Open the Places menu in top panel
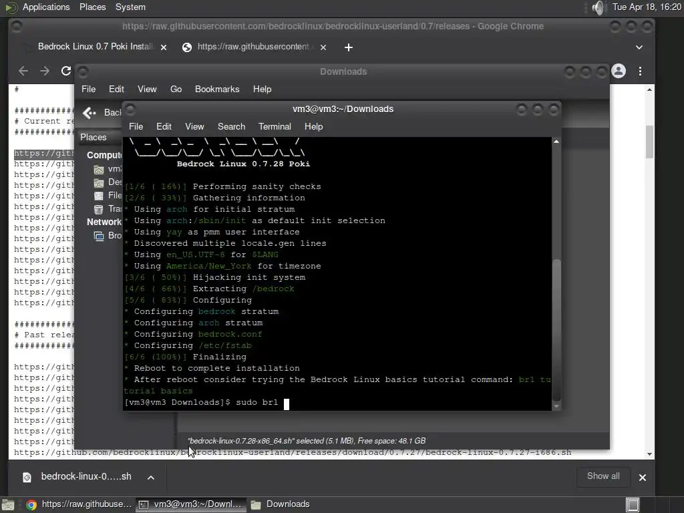Viewport: 684px width, 513px height. pyautogui.click(x=92, y=7)
